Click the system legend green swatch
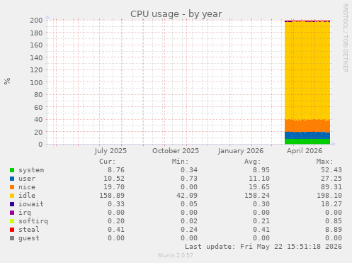352x263 pixels. click(x=12, y=170)
